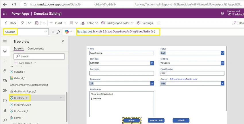The image size is (244, 124).
Task: Select BtnSaveAsDraft in the tree
Action: 23,105
